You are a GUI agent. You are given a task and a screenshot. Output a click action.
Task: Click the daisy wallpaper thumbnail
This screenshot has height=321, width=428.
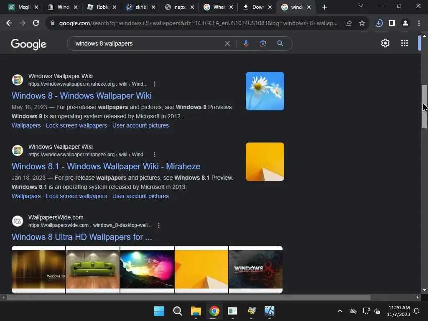coord(265,91)
